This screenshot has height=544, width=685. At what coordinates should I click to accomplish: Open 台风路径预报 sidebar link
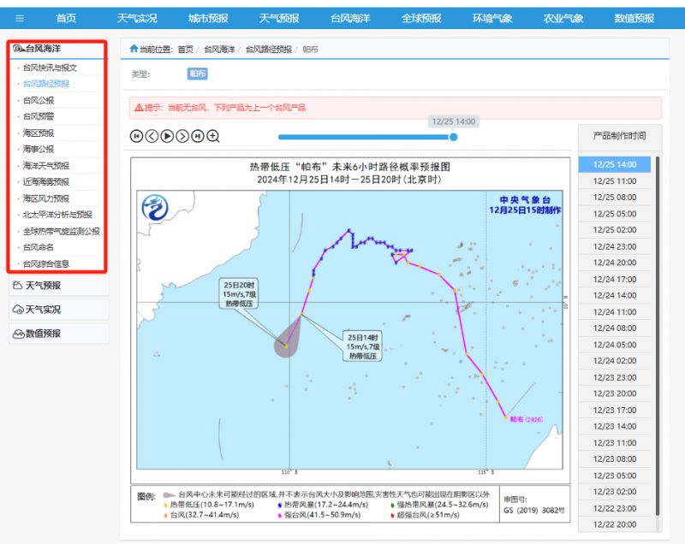(x=46, y=84)
